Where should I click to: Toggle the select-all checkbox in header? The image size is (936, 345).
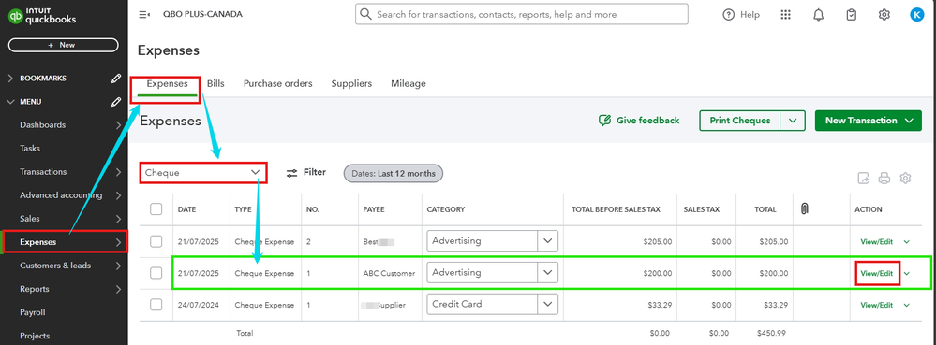point(156,209)
